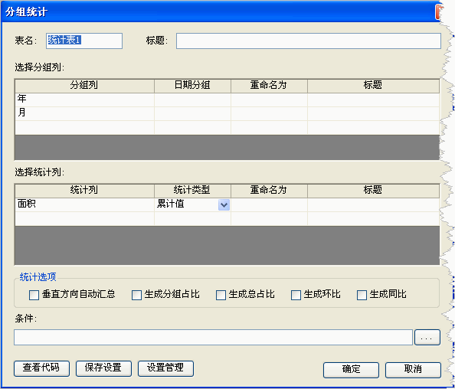Click the 取消 button
The height and width of the screenshot is (389, 455).
click(413, 370)
